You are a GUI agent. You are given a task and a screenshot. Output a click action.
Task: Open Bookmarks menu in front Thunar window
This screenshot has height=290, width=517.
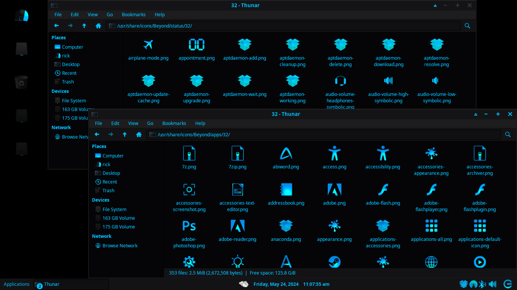pos(174,123)
